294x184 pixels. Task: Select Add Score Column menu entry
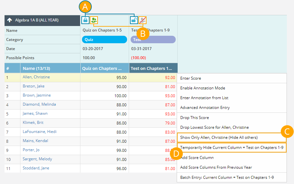tap(232, 158)
